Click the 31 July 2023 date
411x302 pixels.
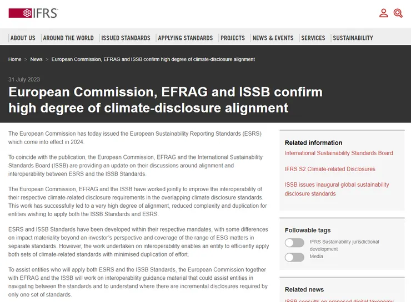24,79
